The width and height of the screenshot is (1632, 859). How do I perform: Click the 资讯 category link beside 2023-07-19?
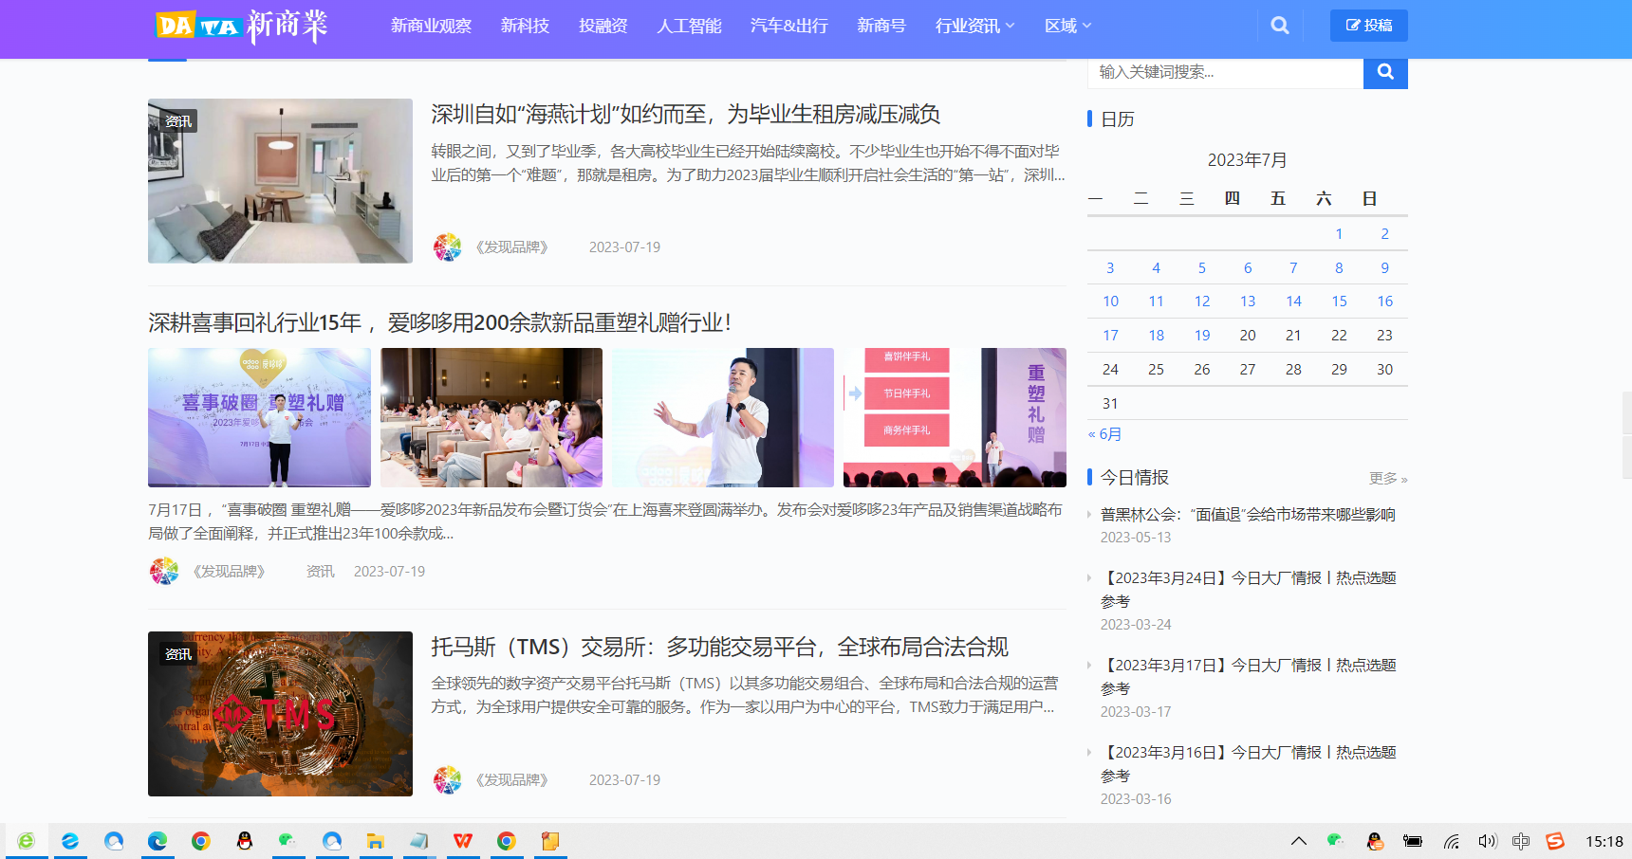[320, 572]
